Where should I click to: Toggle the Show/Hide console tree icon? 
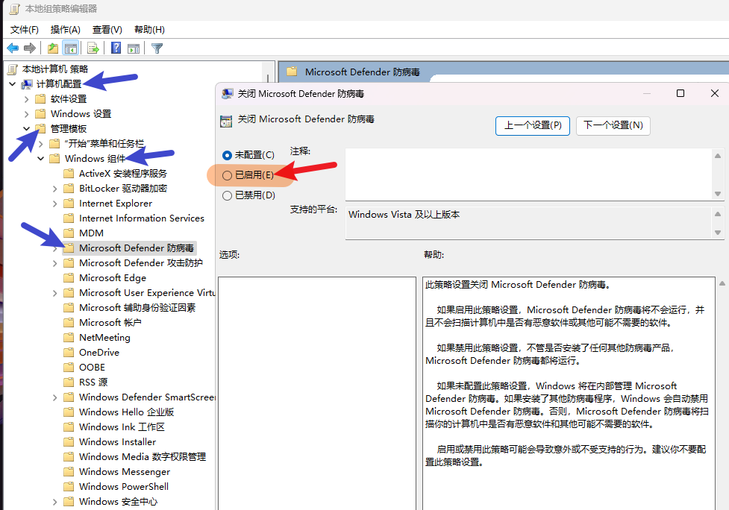tap(71, 48)
